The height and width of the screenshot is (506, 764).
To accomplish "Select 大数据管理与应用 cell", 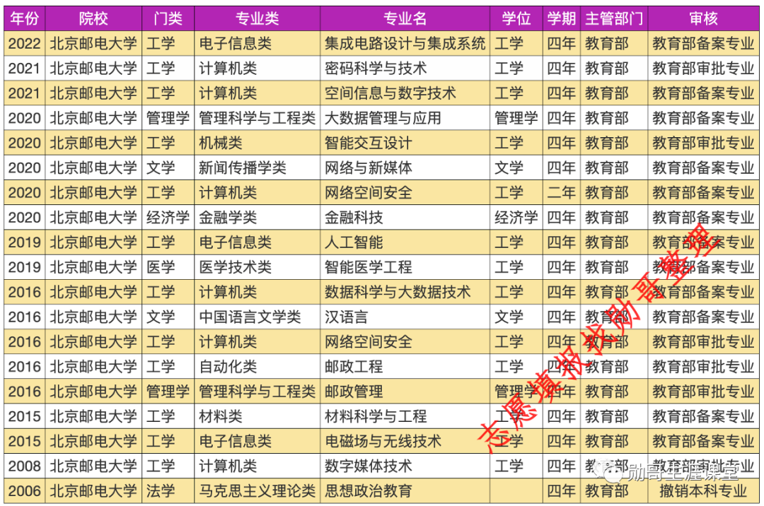I will tap(405, 118).
